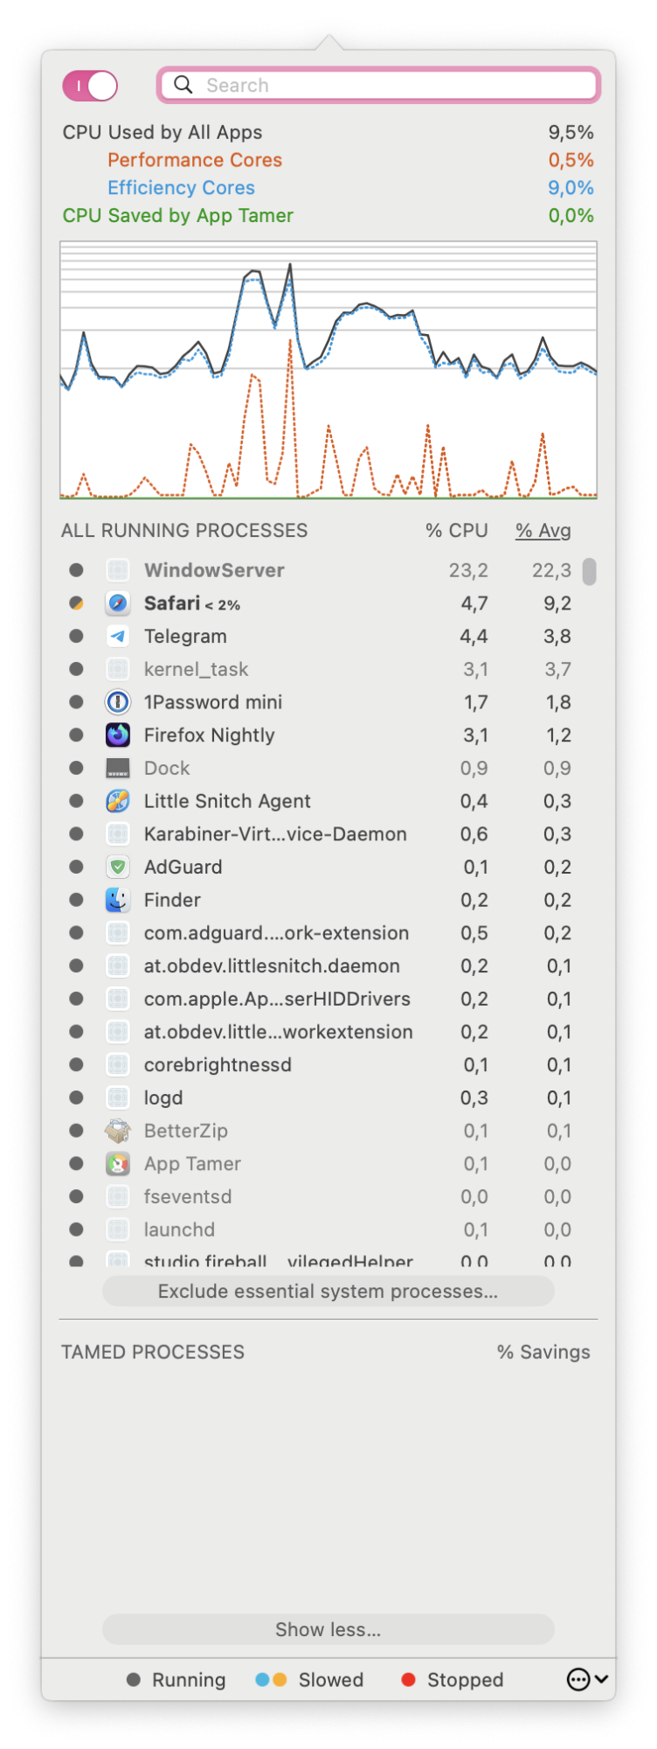
Task: Click the AdGuard shield icon
Action: point(117,867)
